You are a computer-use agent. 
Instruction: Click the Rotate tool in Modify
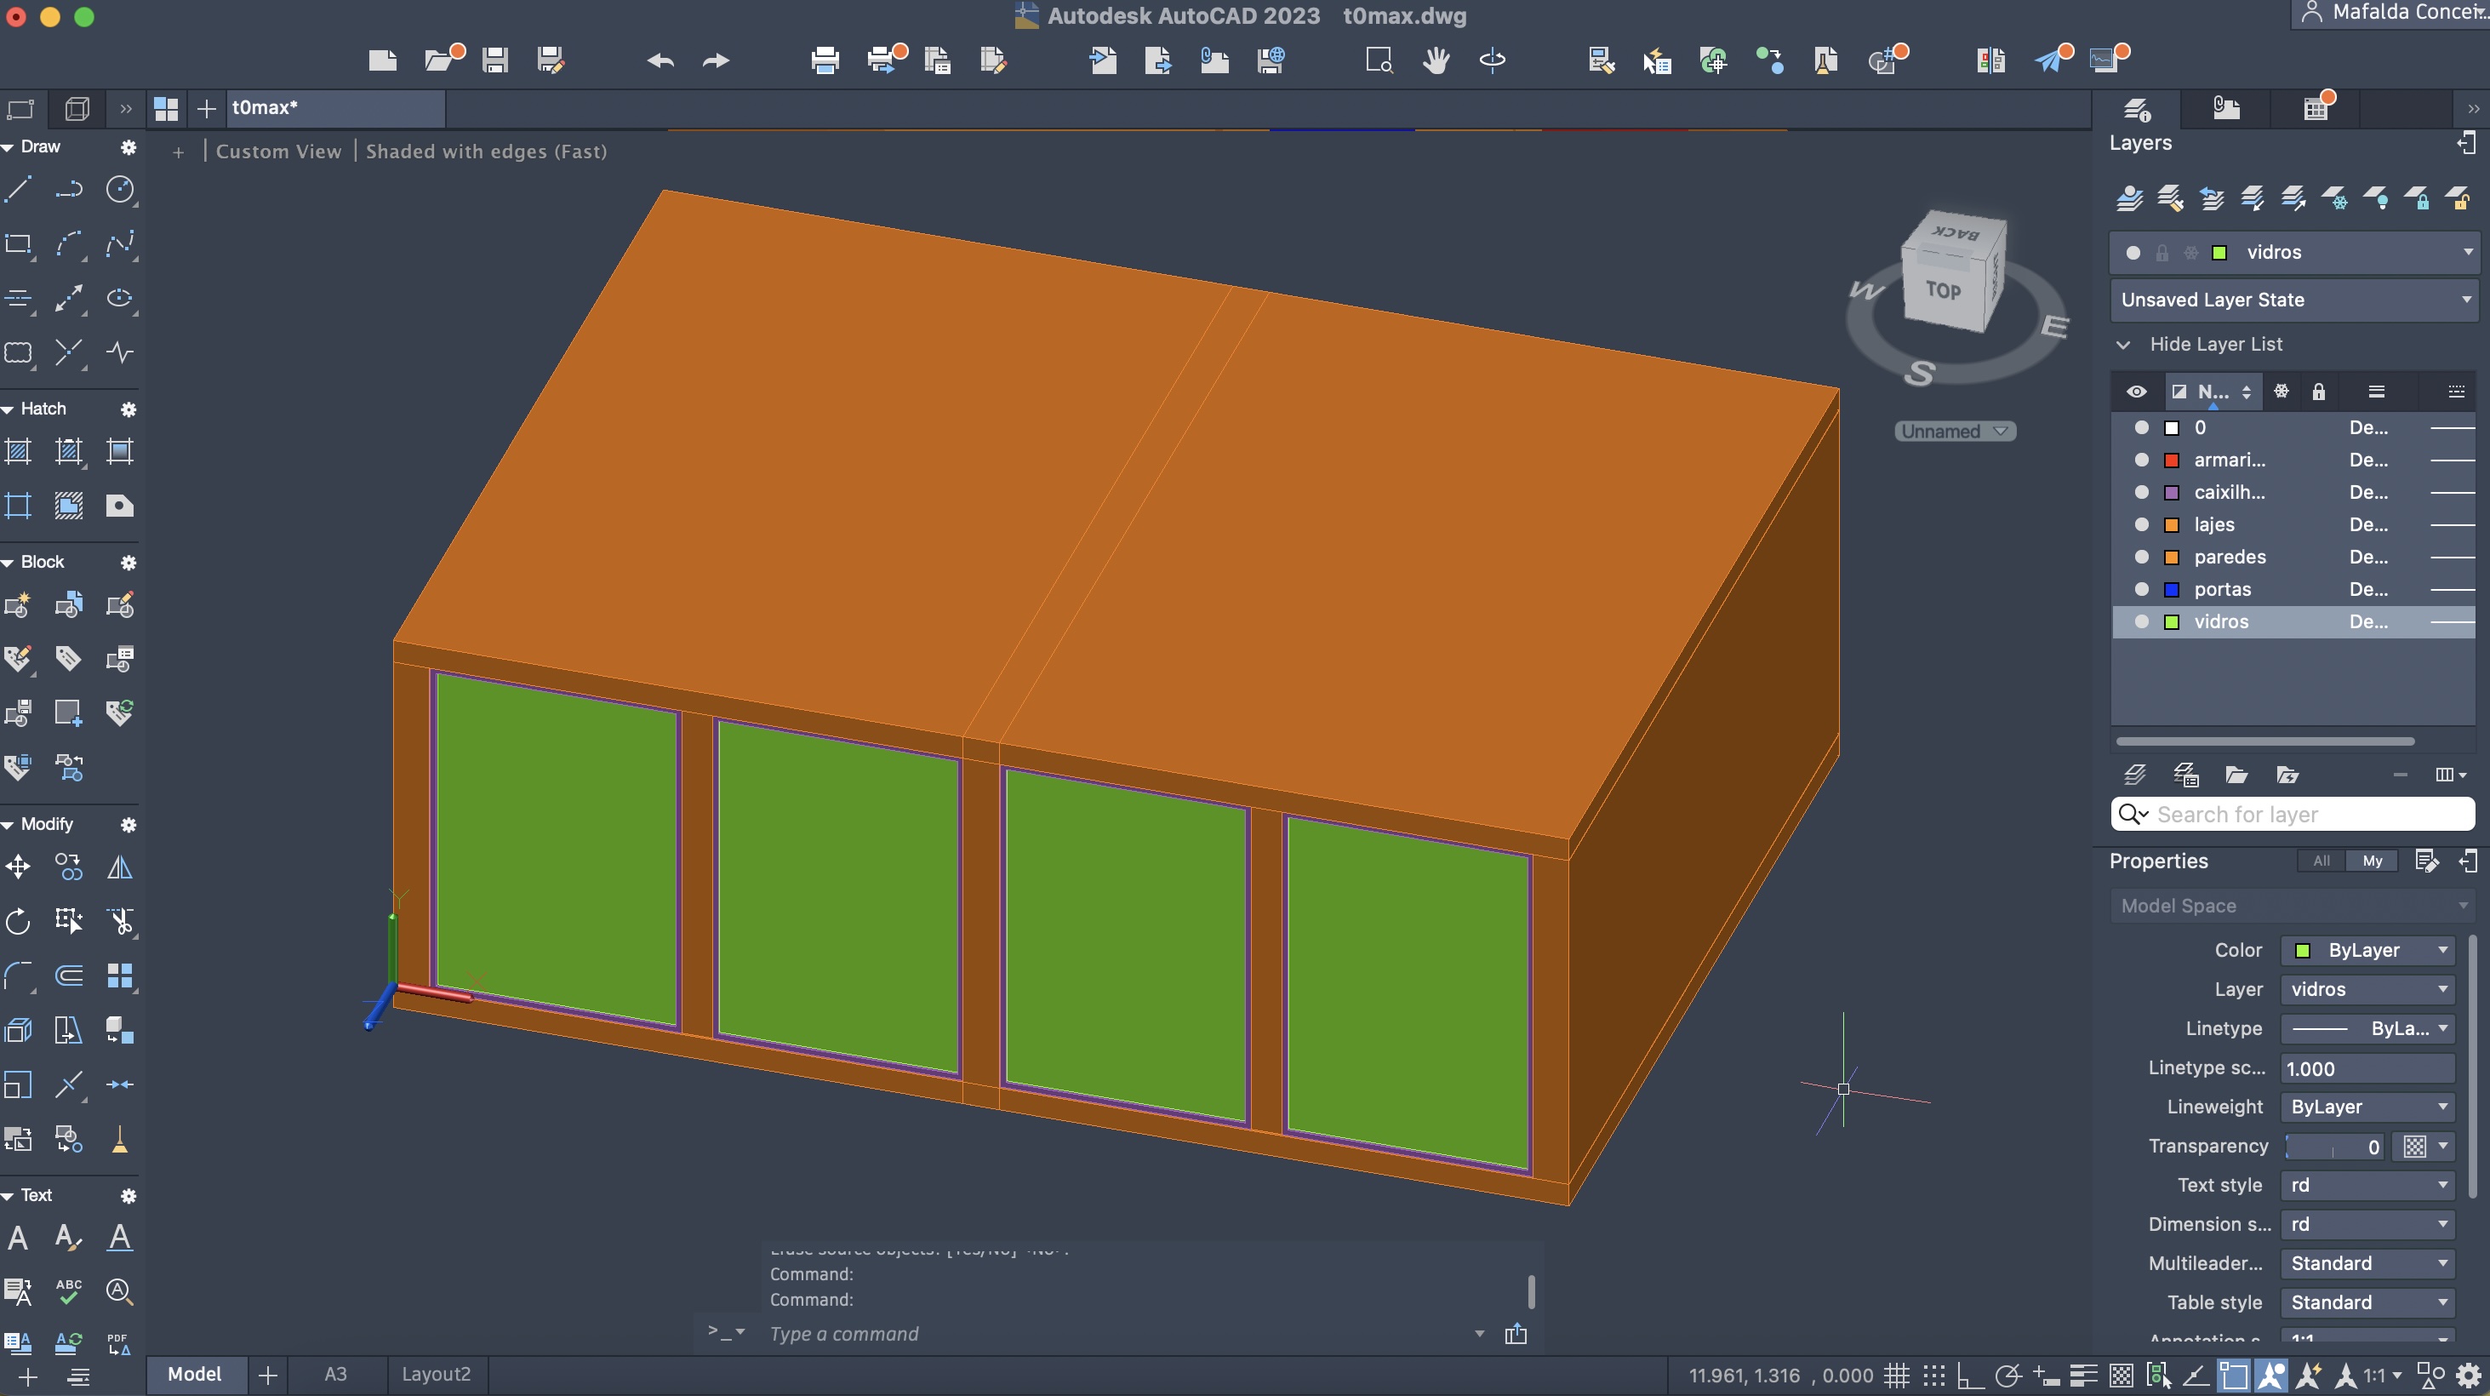pyautogui.click(x=19, y=920)
